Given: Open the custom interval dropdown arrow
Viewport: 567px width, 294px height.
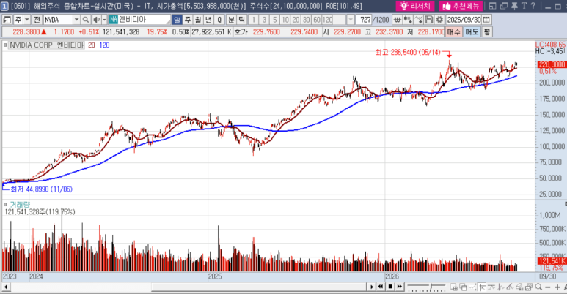Looking at the screenshot, I should point(351,20).
